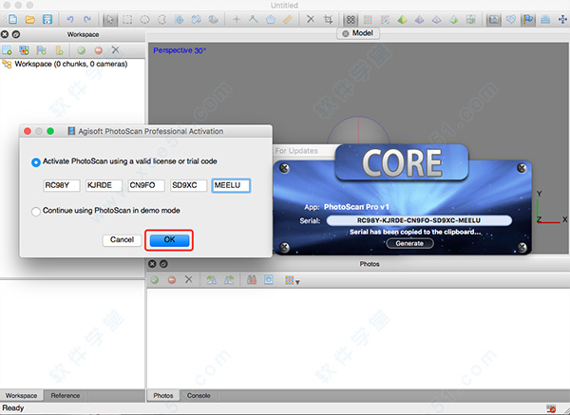
Task: Click the serial field containing KJRDE
Action: click(x=104, y=185)
